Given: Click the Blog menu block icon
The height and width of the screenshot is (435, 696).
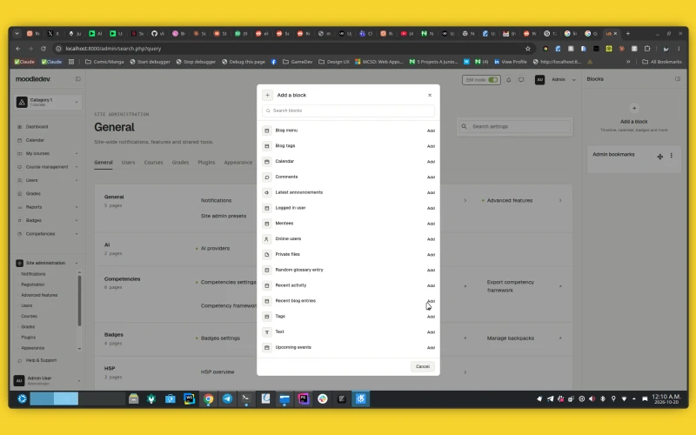Looking at the screenshot, I should [x=267, y=130].
